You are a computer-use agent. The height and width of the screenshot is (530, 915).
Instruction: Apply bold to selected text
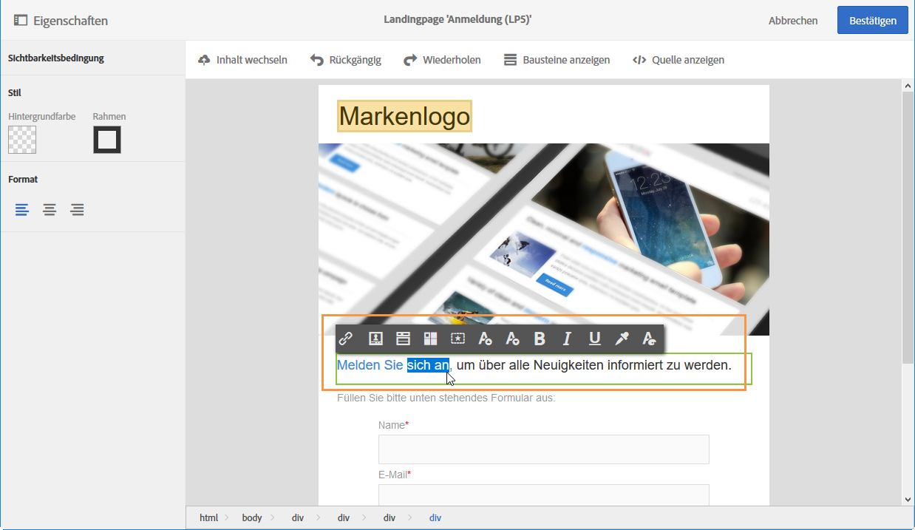coord(540,339)
